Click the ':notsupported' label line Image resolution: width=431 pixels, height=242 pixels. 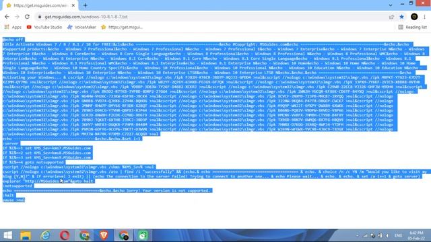(x=18, y=186)
